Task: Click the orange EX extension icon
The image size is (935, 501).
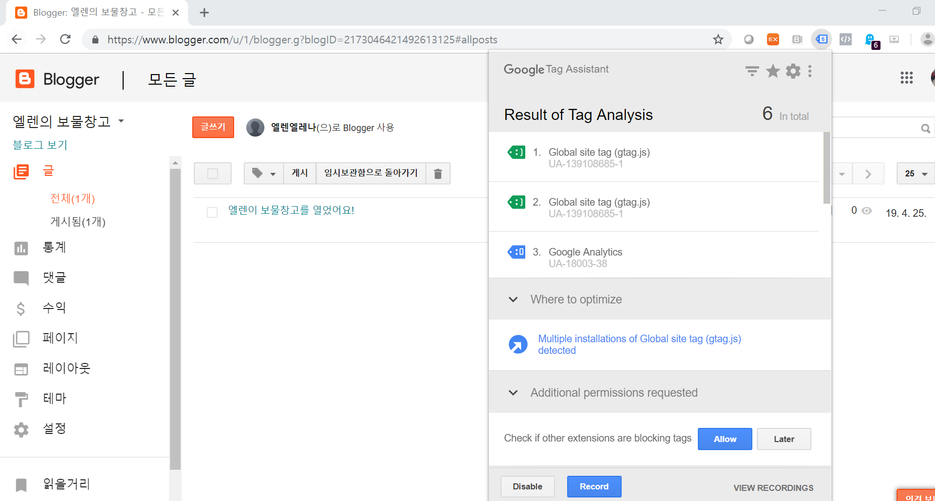Action: [x=773, y=39]
